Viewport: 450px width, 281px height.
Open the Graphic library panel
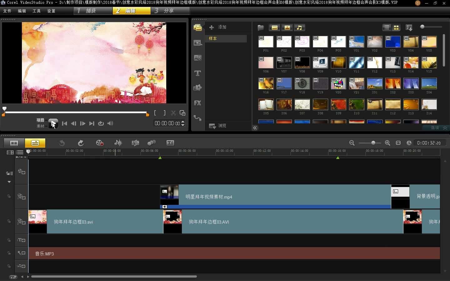pyautogui.click(x=197, y=88)
